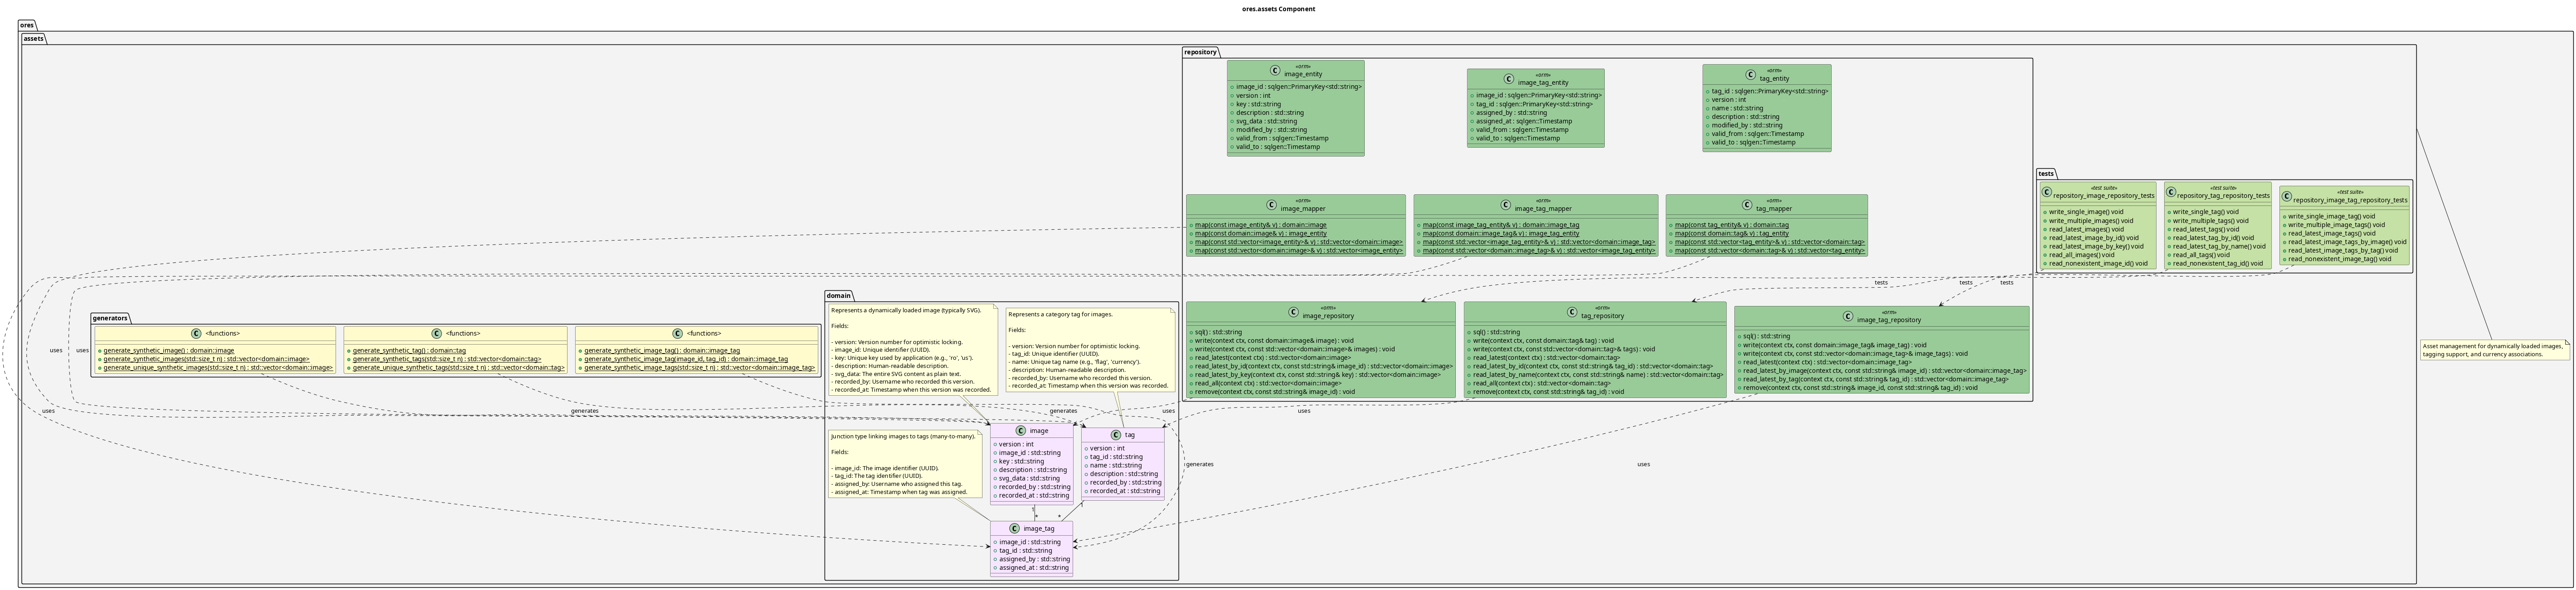
Task: Click the class icon beside tag_entity
Action: [x=1750, y=75]
